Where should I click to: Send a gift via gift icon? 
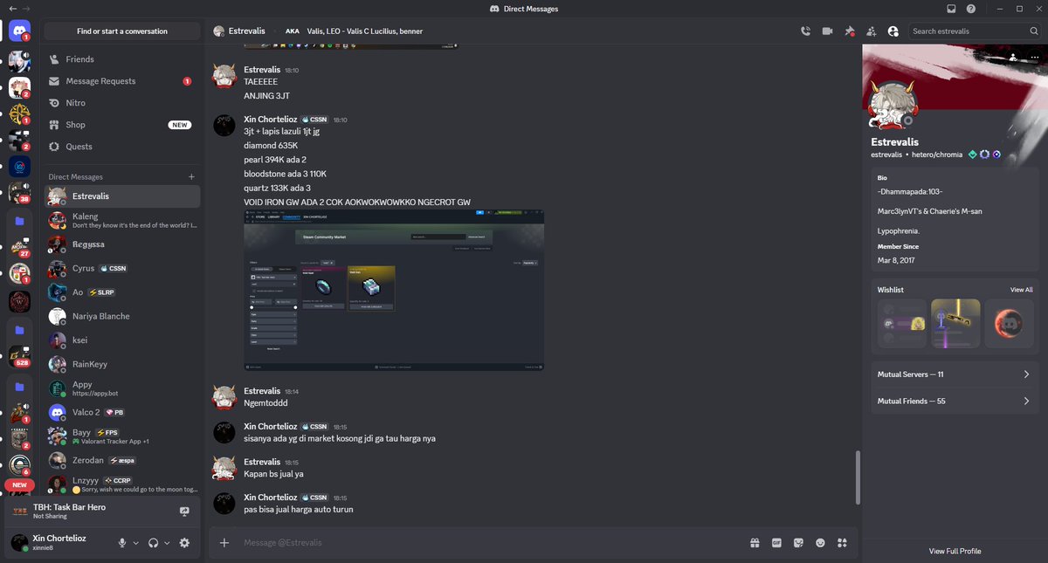point(755,542)
